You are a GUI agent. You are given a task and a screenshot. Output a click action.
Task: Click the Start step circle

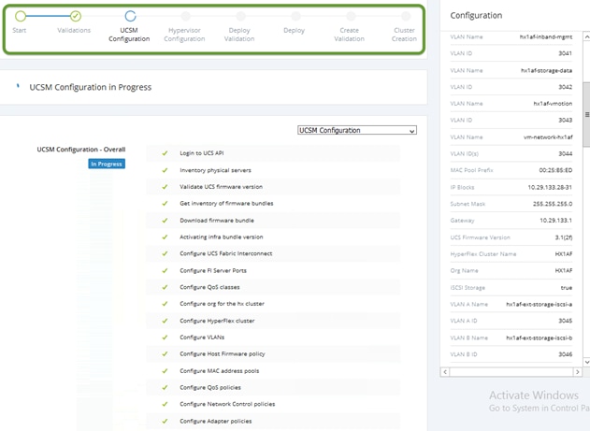[x=21, y=16]
